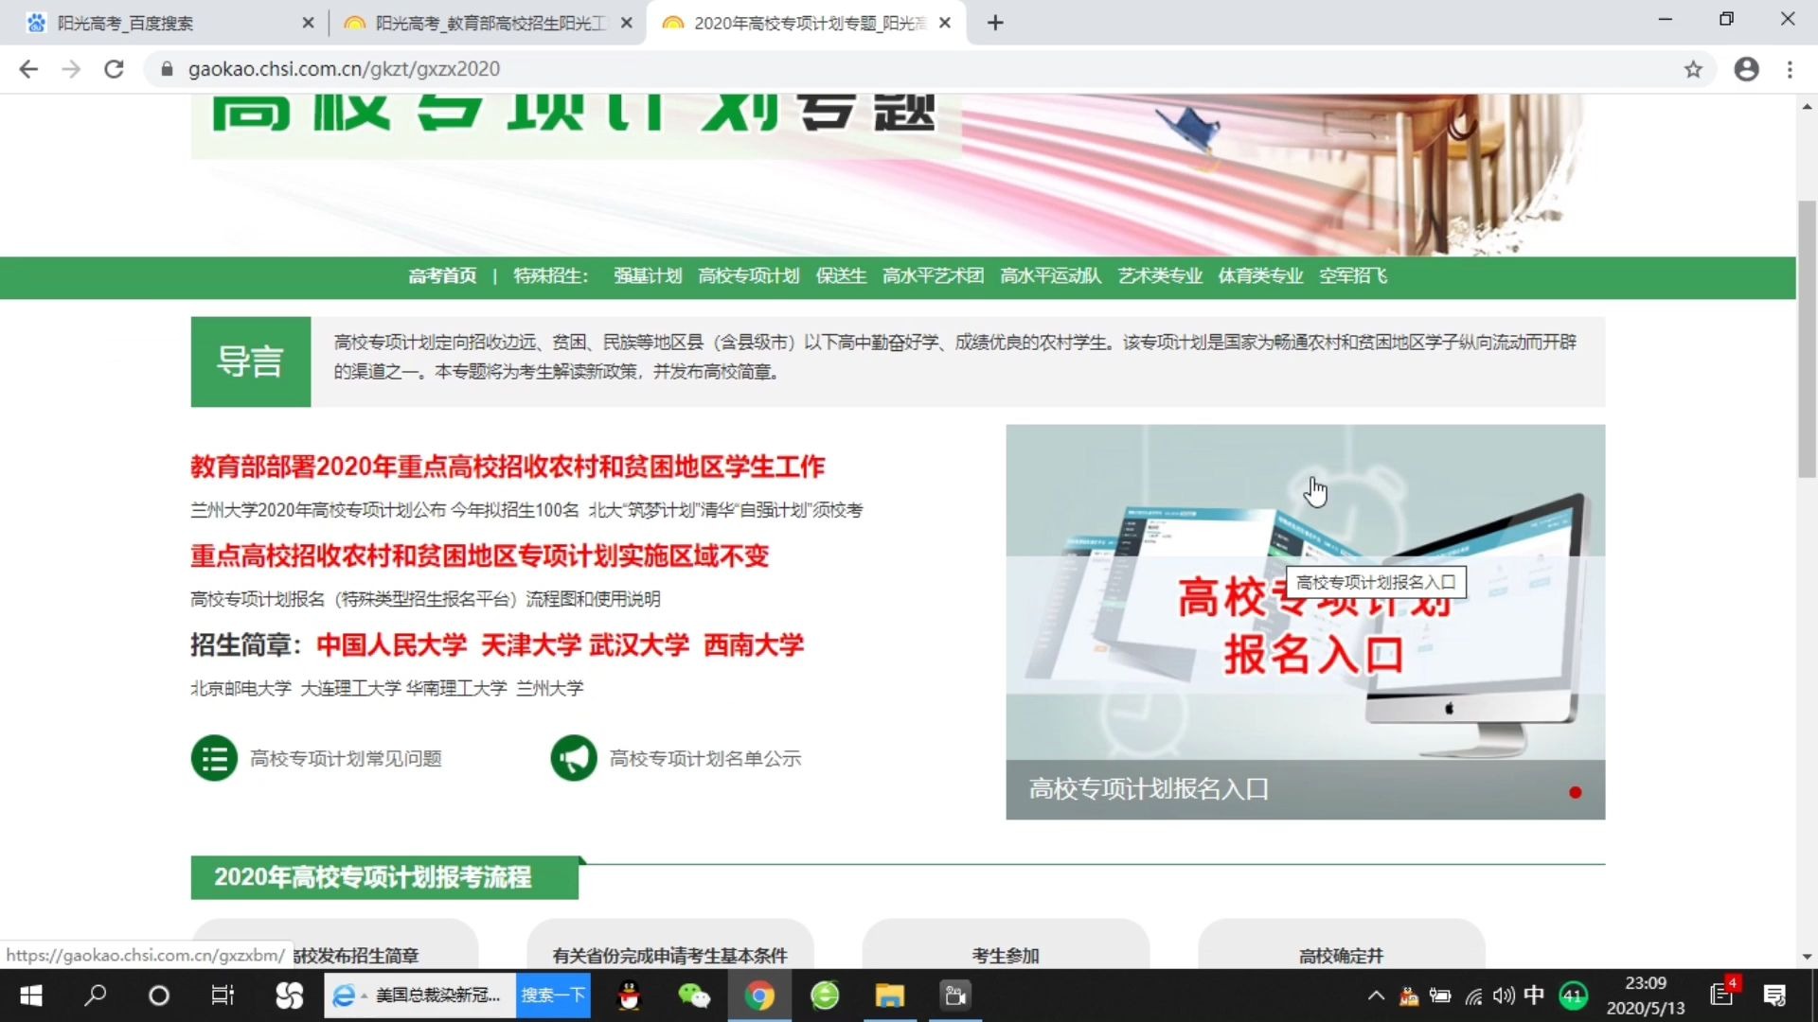This screenshot has width=1818, height=1022.
Task: Open the Chrome three-dot menu
Action: click(1790, 68)
